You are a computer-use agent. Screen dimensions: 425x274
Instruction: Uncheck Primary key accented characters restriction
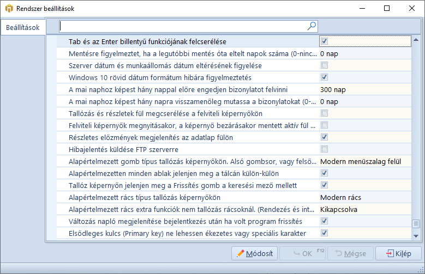324,233
